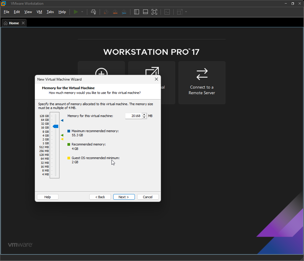Click maximum recommended memory blue marker arrow
This screenshot has height=261, width=304.
pyautogui.click(x=62, y=120)
